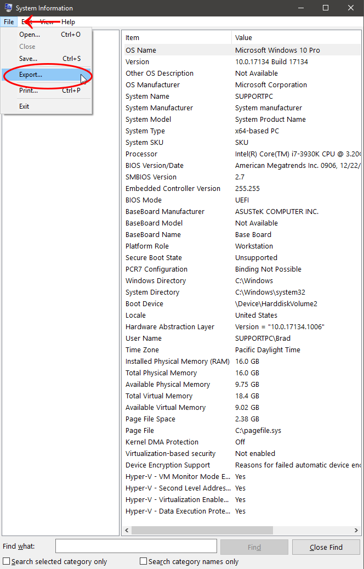Select Hyper-V Data Execution Protection row

pyautogui.click(x=242, y=511)
